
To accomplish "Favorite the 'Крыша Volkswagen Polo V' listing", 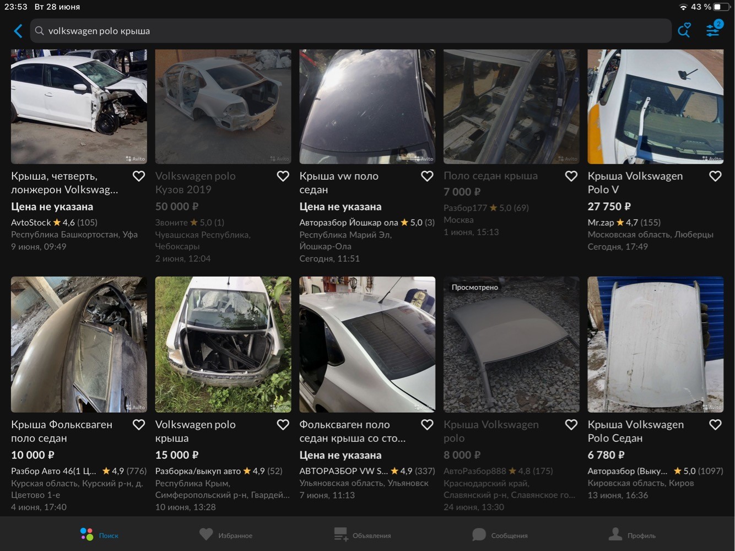I will (715, 176).
